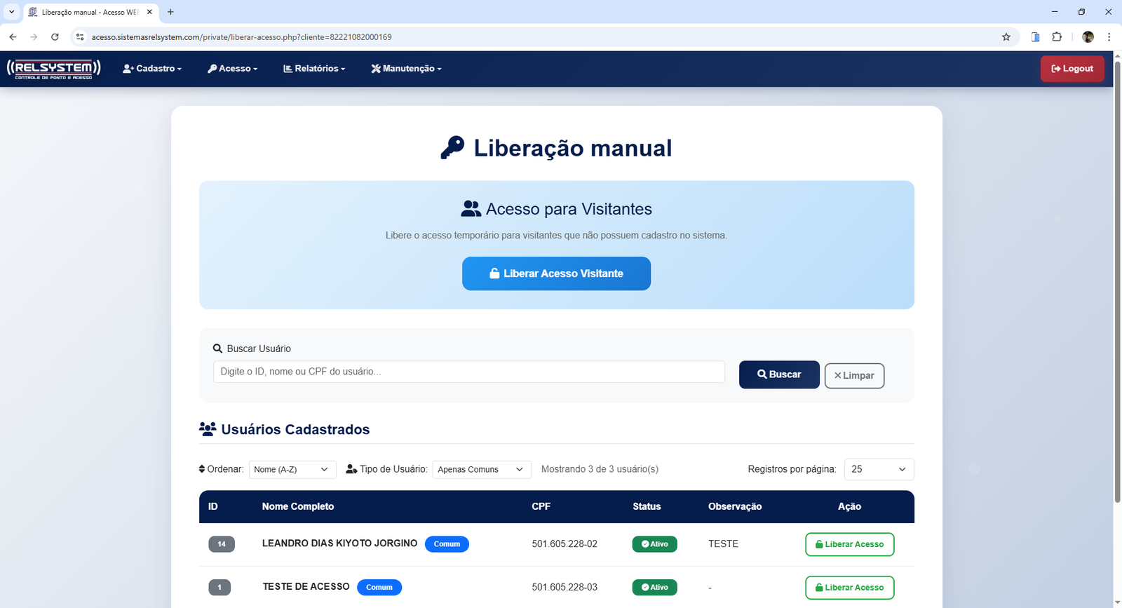This screenshot has width=1122, height=608.
Task: Bookmark this page with star icon
Action: (x=1006, y=37)
